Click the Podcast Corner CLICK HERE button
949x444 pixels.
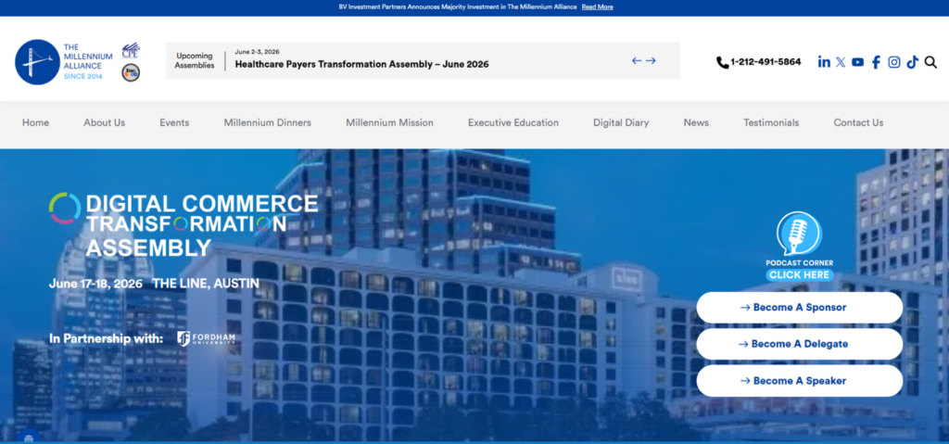(x=800, y=275)
